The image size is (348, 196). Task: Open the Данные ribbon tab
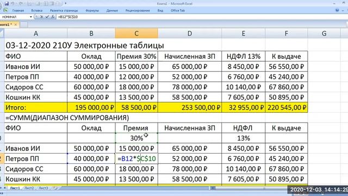click(x=112, y=10)
